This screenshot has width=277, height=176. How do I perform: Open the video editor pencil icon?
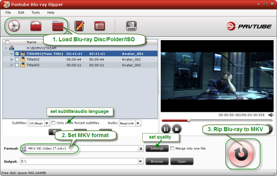(79, 26)
